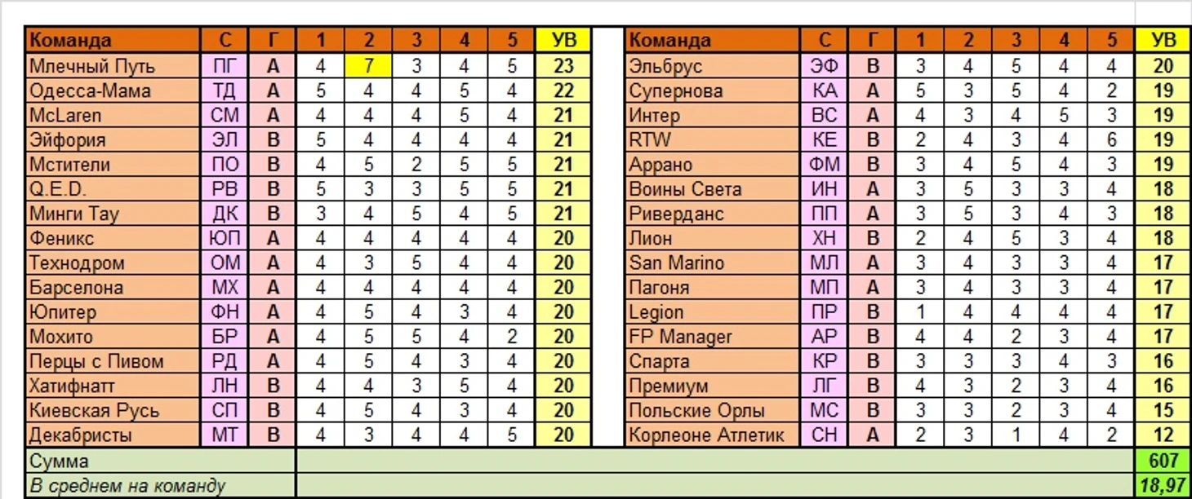Select the Одесса-Мама team name cell
This screenshot has height=499, width=1192.
(x=113, y=91)
